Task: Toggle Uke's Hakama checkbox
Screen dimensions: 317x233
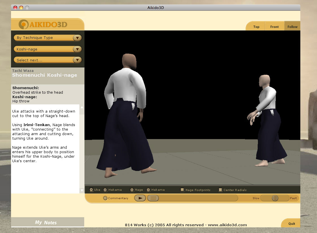Action: point(105,190)
